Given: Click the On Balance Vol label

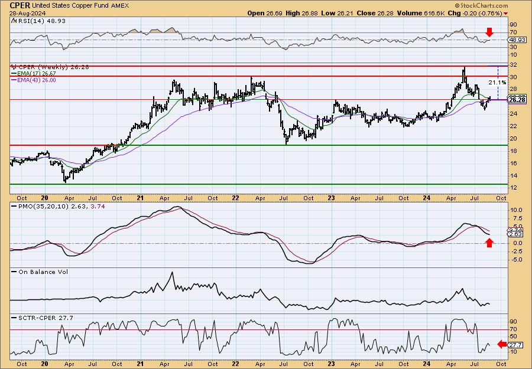Looking at the screenshot, I should (43, 272).
